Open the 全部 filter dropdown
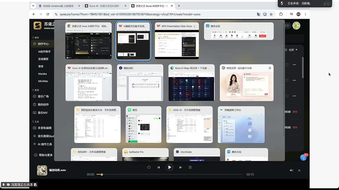339x190 pixels. pos(293,50)
